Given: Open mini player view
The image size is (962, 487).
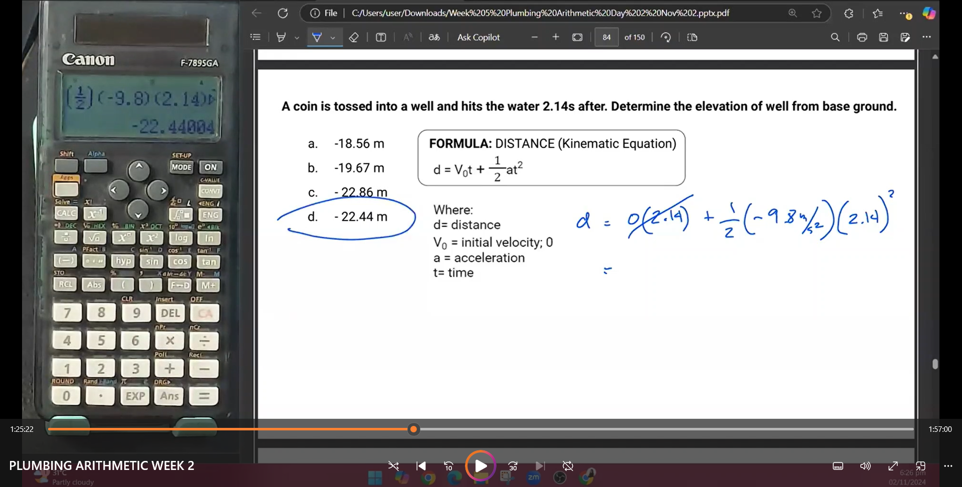Looking at the screenshot, I should point(920,466).
